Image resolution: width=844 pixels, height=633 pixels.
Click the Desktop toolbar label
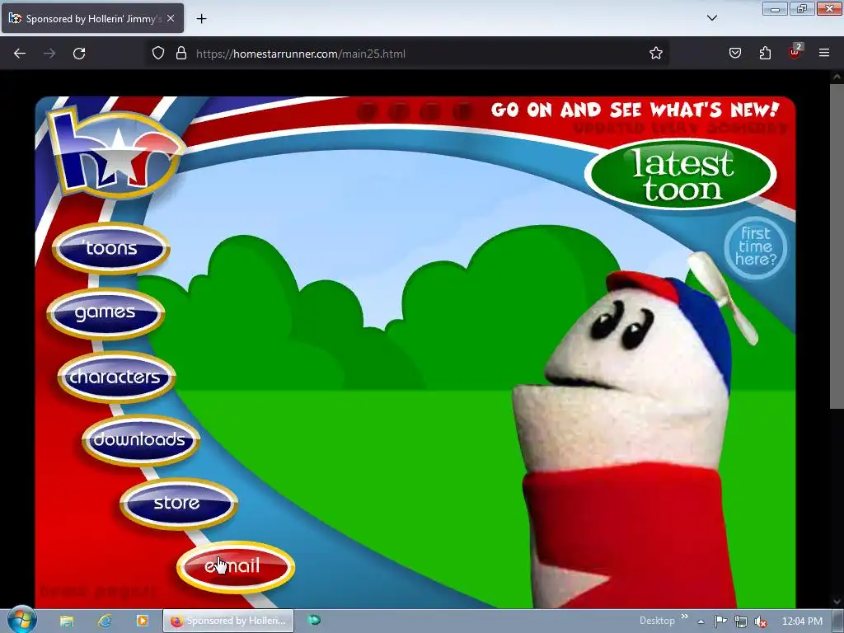(x=657, y=621)
